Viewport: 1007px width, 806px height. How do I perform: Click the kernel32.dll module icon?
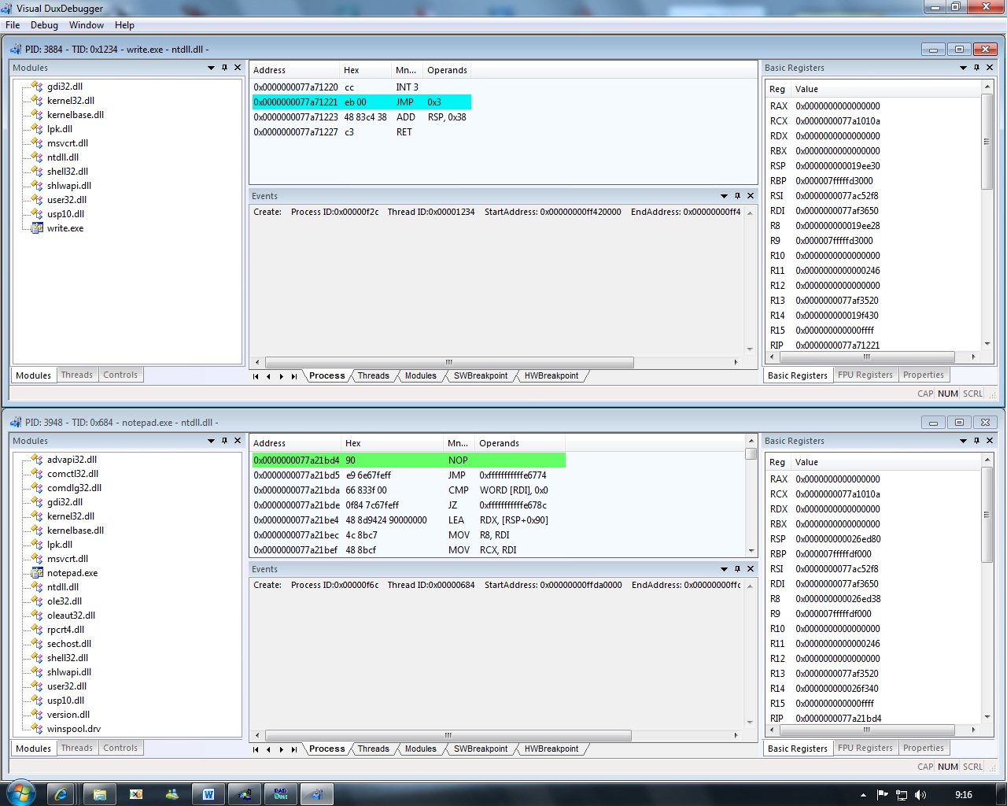(38, 101)
